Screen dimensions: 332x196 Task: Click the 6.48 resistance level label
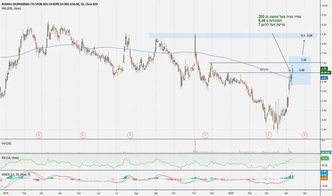click(302, 70)
